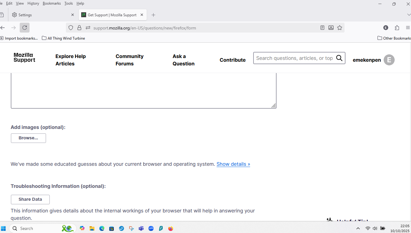
Task: Open a new tab with the plus icon
Action: (x=154, y=15)
